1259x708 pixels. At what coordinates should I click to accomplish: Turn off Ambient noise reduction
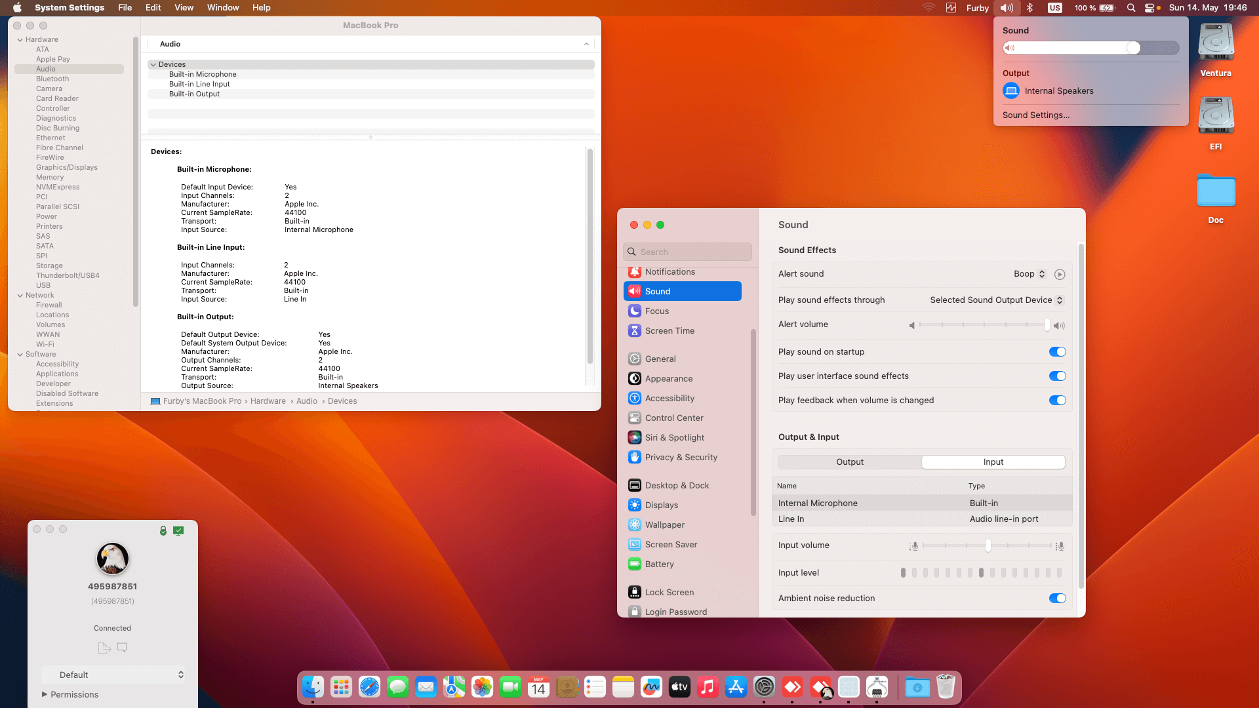click(x=1057, y=599)
